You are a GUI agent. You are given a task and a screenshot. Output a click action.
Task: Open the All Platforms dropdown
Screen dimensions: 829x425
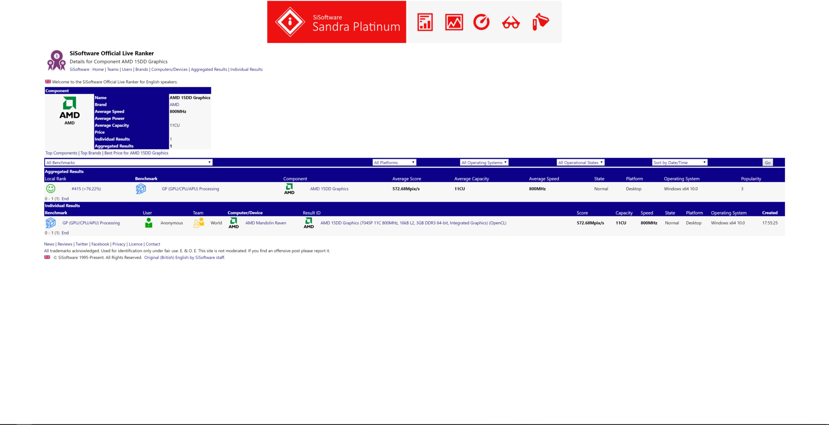click(x=394, y=162)
